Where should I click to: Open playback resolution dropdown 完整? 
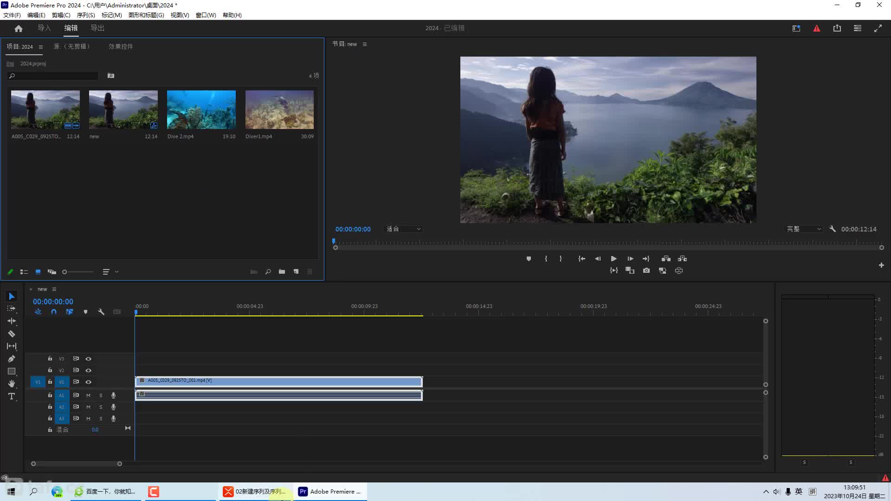[x=804, y=229]
